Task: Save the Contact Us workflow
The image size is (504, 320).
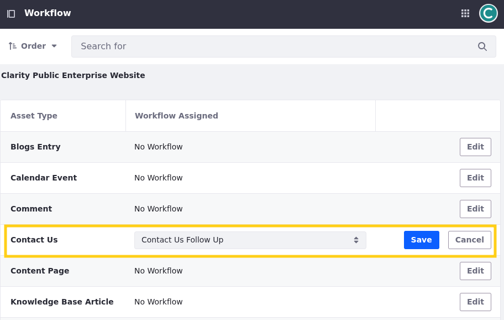Action: pyautogui.click(x=422, y=240)
